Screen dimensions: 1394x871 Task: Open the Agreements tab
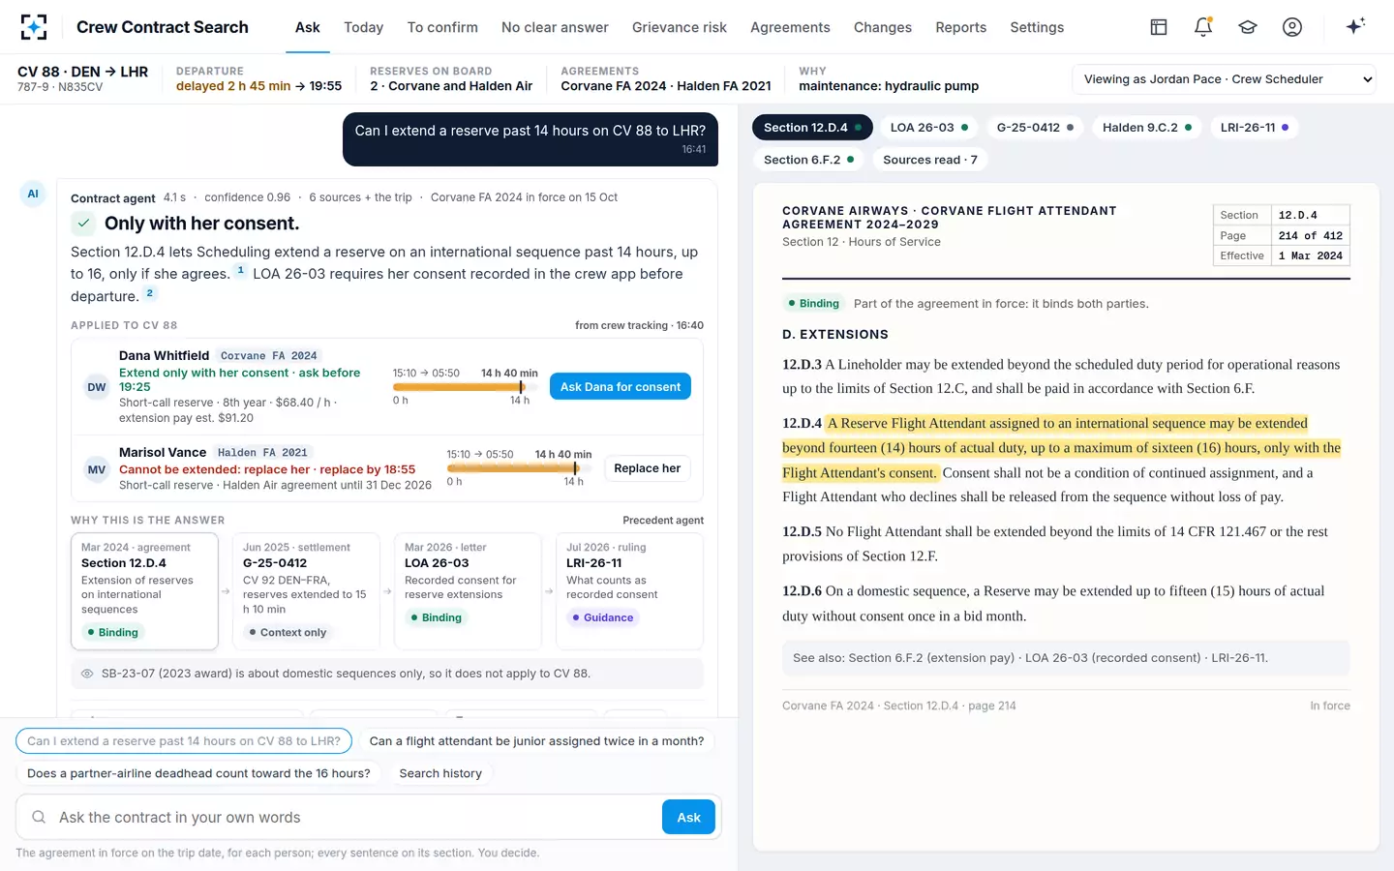790,27
